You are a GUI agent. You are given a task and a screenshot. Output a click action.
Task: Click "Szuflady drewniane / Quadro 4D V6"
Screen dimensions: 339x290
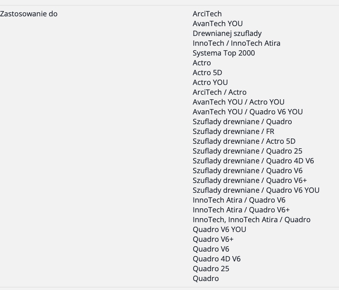(253, 161)
